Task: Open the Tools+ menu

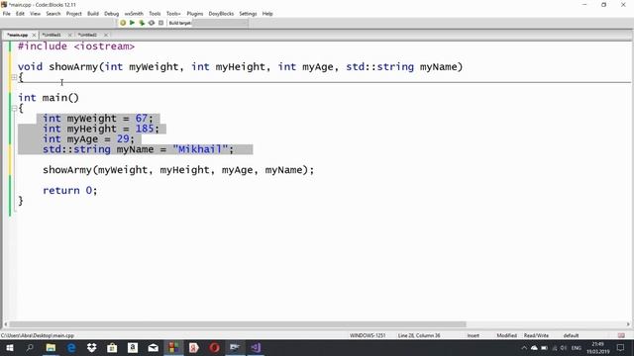Action: pyautogui.click(x=173, y=14)
